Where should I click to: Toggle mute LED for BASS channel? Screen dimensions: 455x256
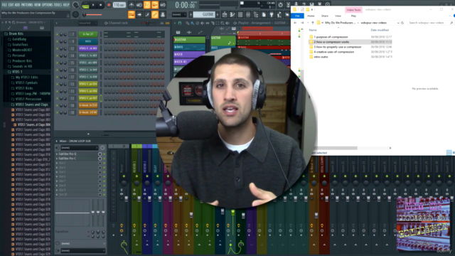click(57, 41)
